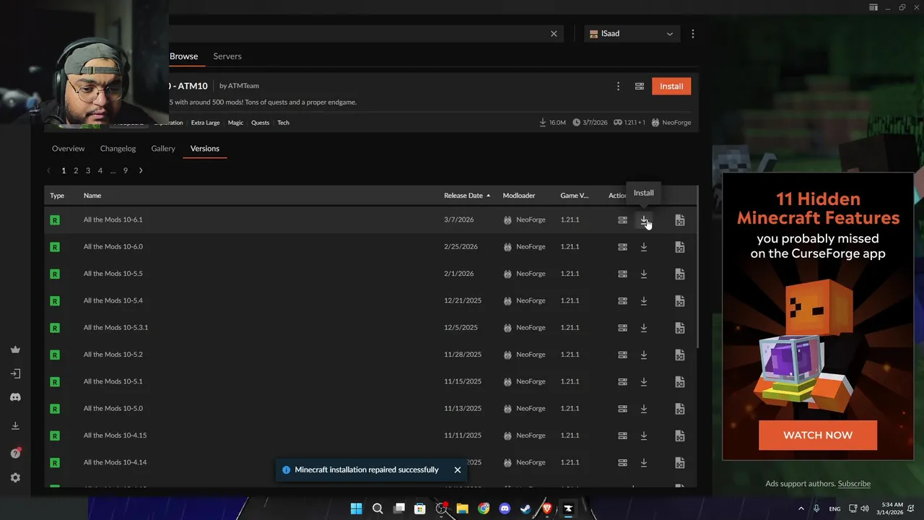
Task: View changelog file icon for All the Mods 10-6.0
Action: pos(680,247)
